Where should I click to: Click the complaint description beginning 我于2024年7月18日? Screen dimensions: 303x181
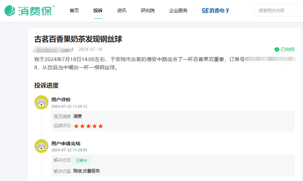(165, 63)
